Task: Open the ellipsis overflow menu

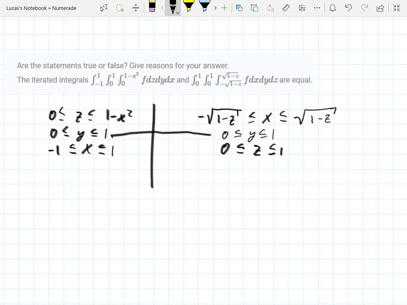Action: (x=316, y=8)
